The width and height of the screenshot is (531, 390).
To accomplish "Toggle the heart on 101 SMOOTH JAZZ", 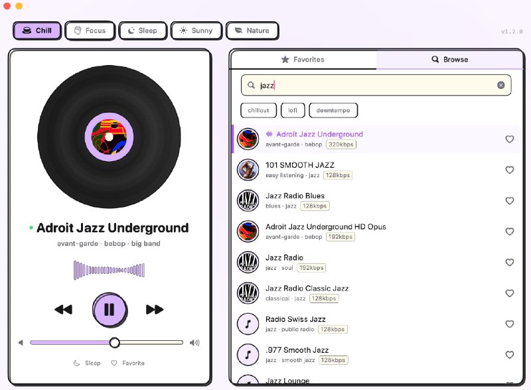I will click(x=510, y=170).
